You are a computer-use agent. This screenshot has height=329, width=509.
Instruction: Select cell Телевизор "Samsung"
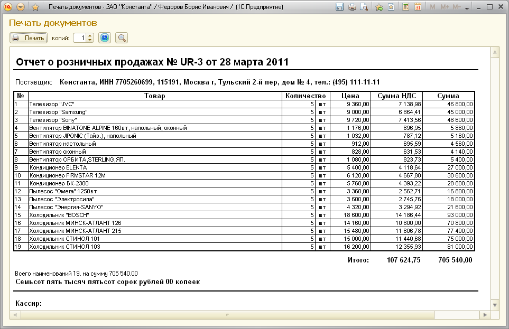155,112
